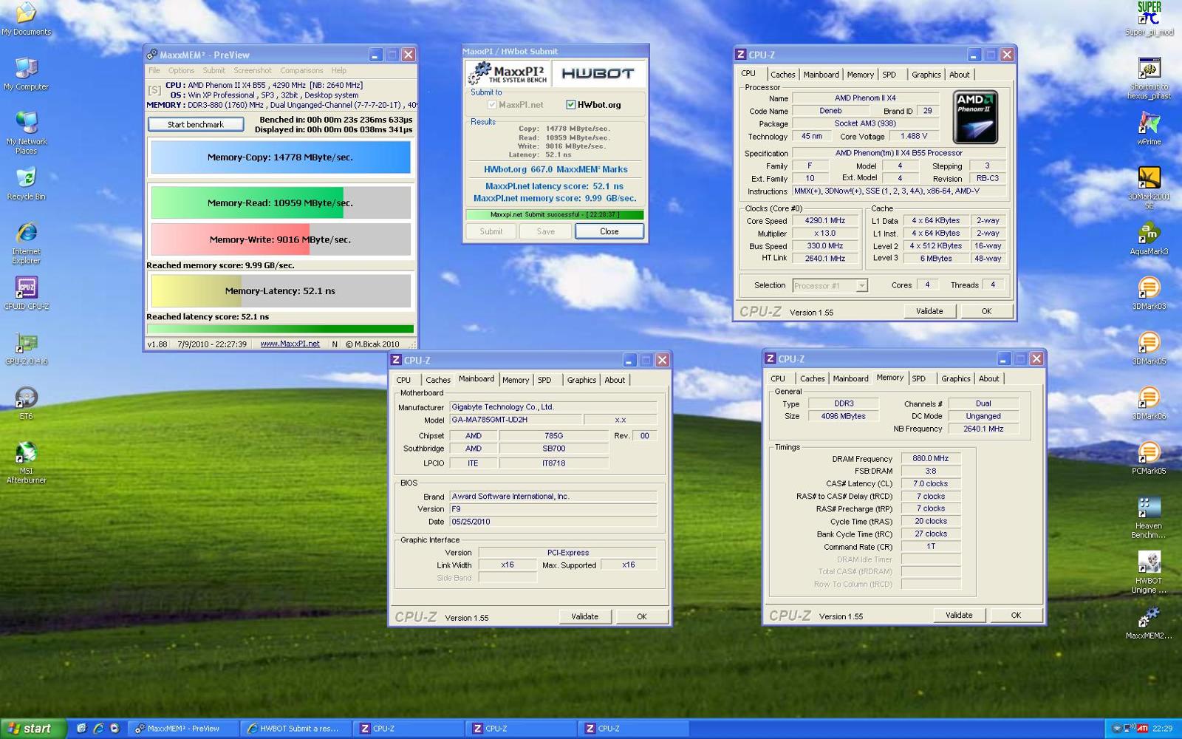Open Graphics tab in Mainboard CPU-Z window
This screenshot has height=739, width=1182.
click(581, 380)
